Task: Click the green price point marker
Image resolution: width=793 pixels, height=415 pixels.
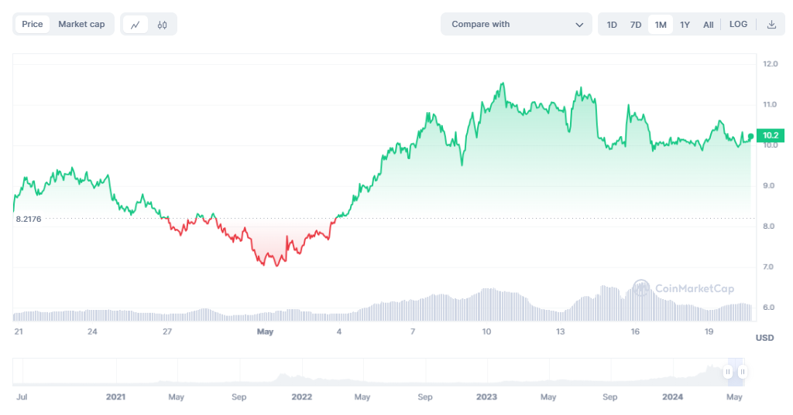Action: point(750,136)
